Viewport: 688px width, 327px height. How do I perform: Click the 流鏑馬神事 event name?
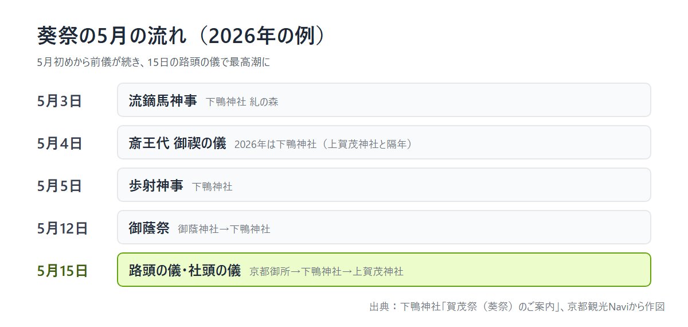pyautogui.click(x=163, y=101)
